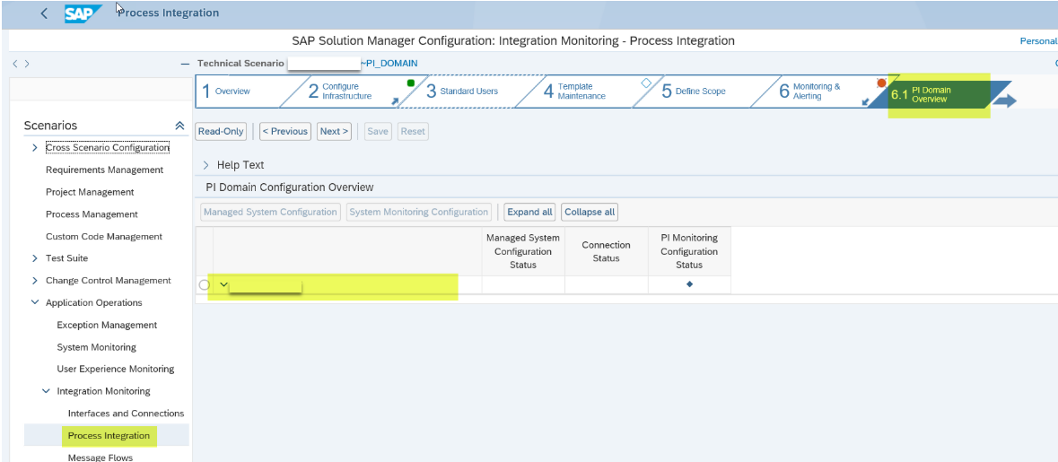Click the blue next-step arrow after PI Domain Overview

point(1004,100)
